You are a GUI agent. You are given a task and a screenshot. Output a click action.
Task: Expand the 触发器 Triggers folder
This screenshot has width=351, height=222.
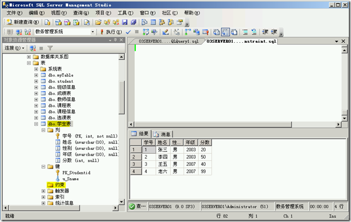point(43,191)
